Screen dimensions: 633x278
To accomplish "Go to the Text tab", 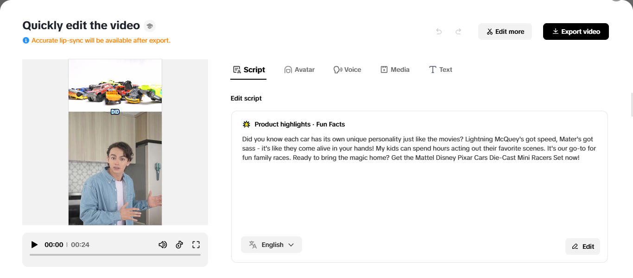I will tap(440, 69).
